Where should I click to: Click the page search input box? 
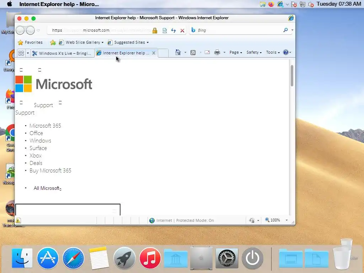tap(68, 210)
